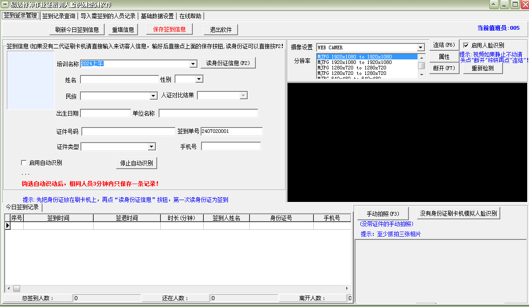Screen dimensions: 529x307
Task: Click the 断开 (F7) button
Action: point(444,68)
